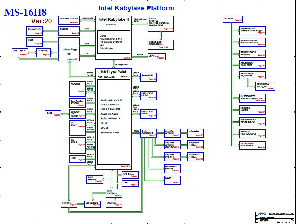Select the In-MIC block
This screenshot has width=297, height=224.
pyautogui.click(x=172, y=180)
